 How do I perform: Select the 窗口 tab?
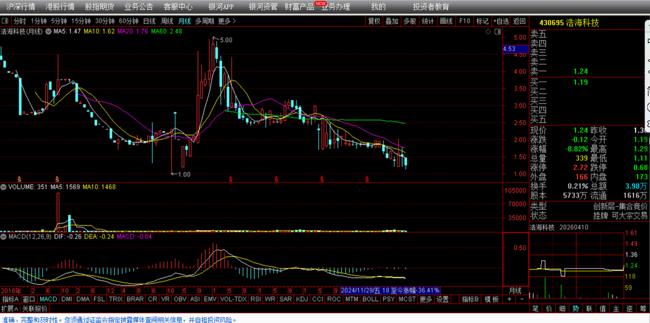pos(29,299)
